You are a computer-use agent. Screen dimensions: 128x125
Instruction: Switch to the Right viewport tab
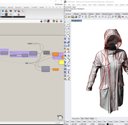[x=92, y=119]
